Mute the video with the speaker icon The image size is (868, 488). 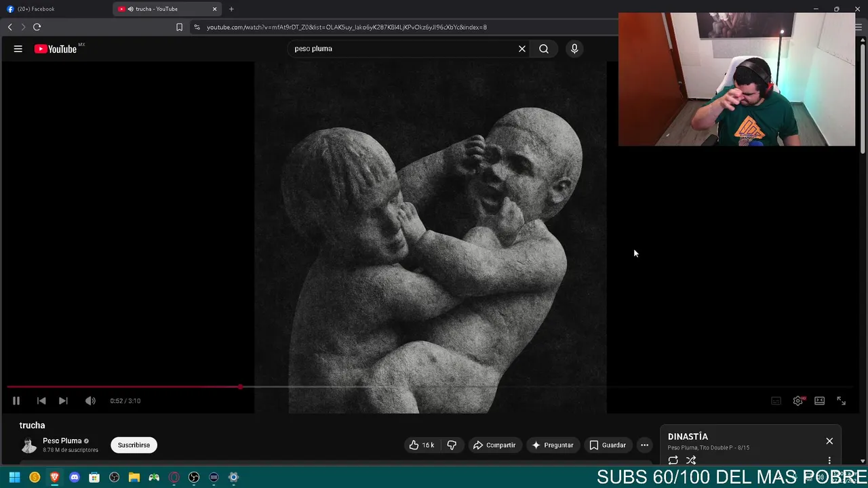pos(90,401)
